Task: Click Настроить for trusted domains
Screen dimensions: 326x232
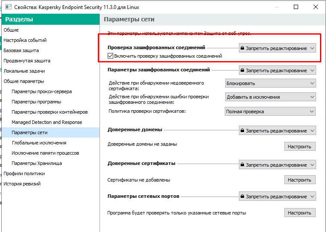Action: [x=300, y=147]
